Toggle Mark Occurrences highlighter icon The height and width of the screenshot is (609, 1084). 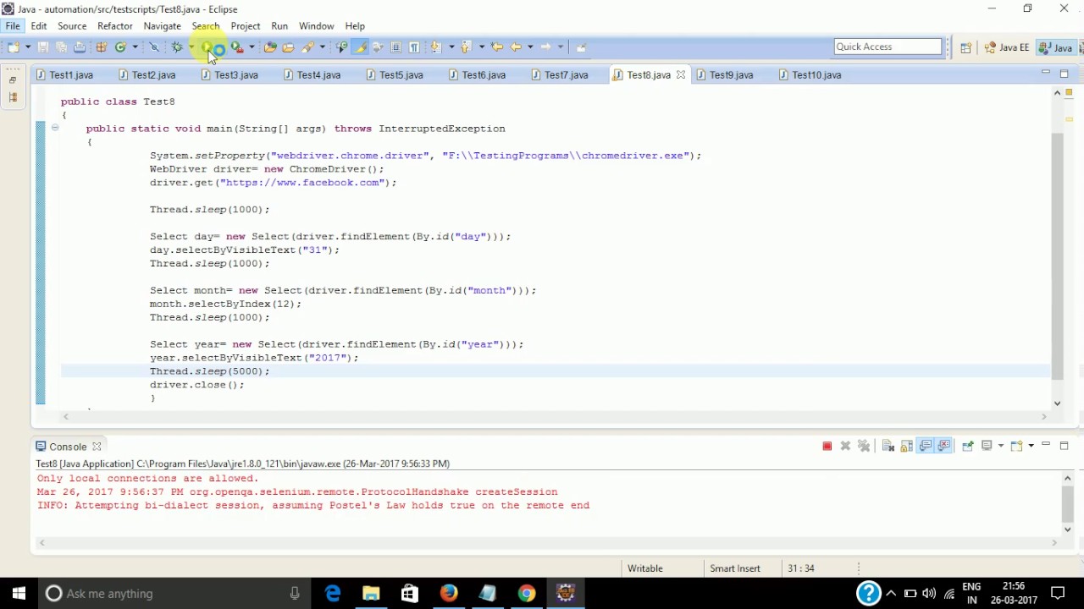click(x=360, y=47)
